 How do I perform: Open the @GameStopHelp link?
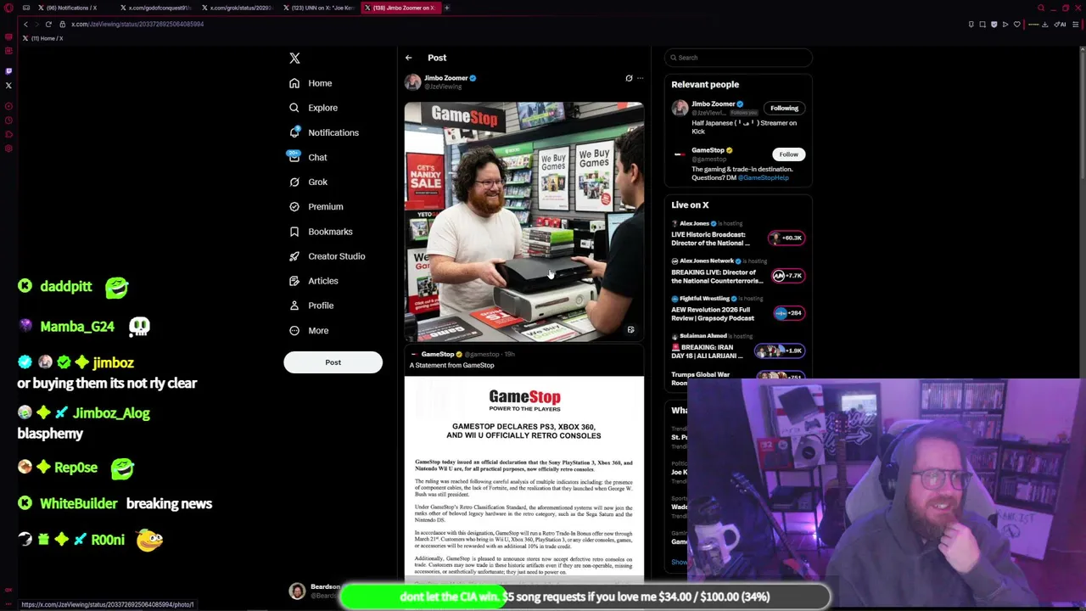(764, 177)
